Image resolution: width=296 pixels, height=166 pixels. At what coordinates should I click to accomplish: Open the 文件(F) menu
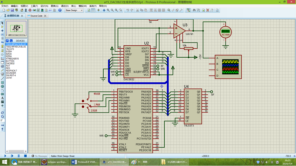coord(5,6)
